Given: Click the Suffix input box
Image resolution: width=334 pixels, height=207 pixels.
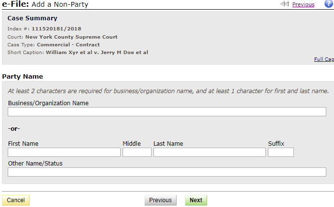Looking at the screenshot, I should tap(280, 152).
